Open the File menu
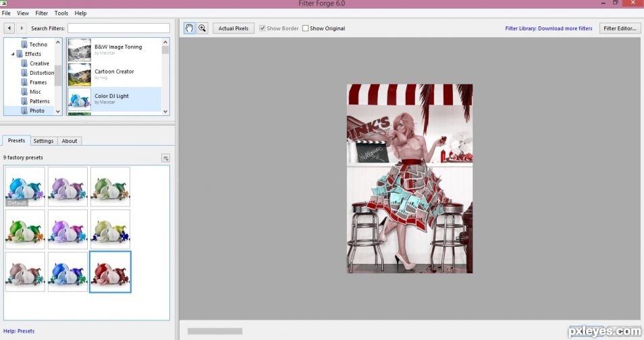 pos(6,13)
